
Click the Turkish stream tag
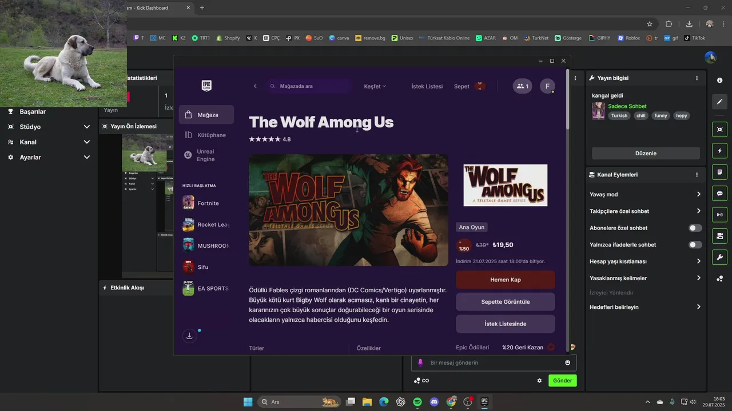(x=619, y=115)
